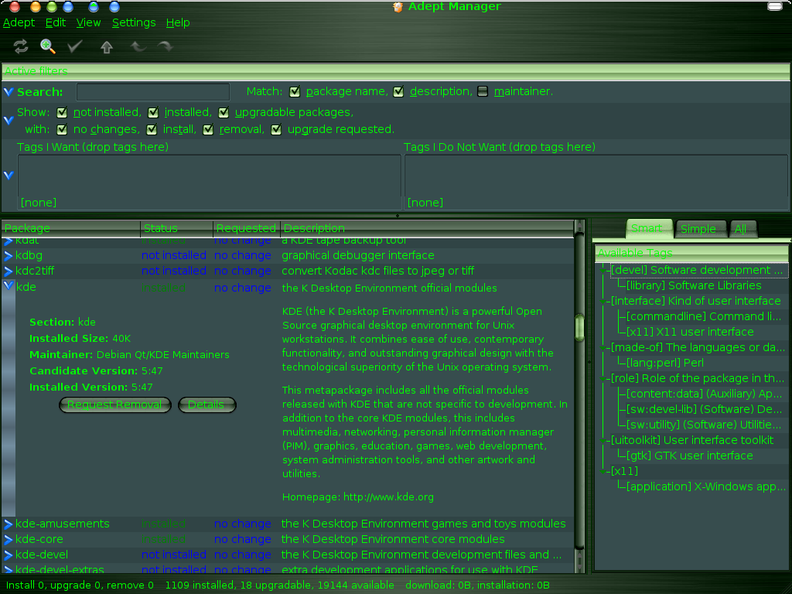Select the [content:data] Auxiliary tag
The height and width of the screenshot is (594, 792).
click(x=704, y=394)
